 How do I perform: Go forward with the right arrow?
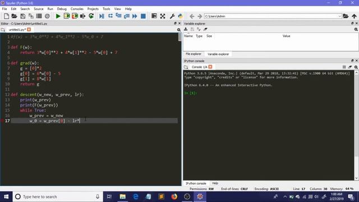[x=200, y=16]
